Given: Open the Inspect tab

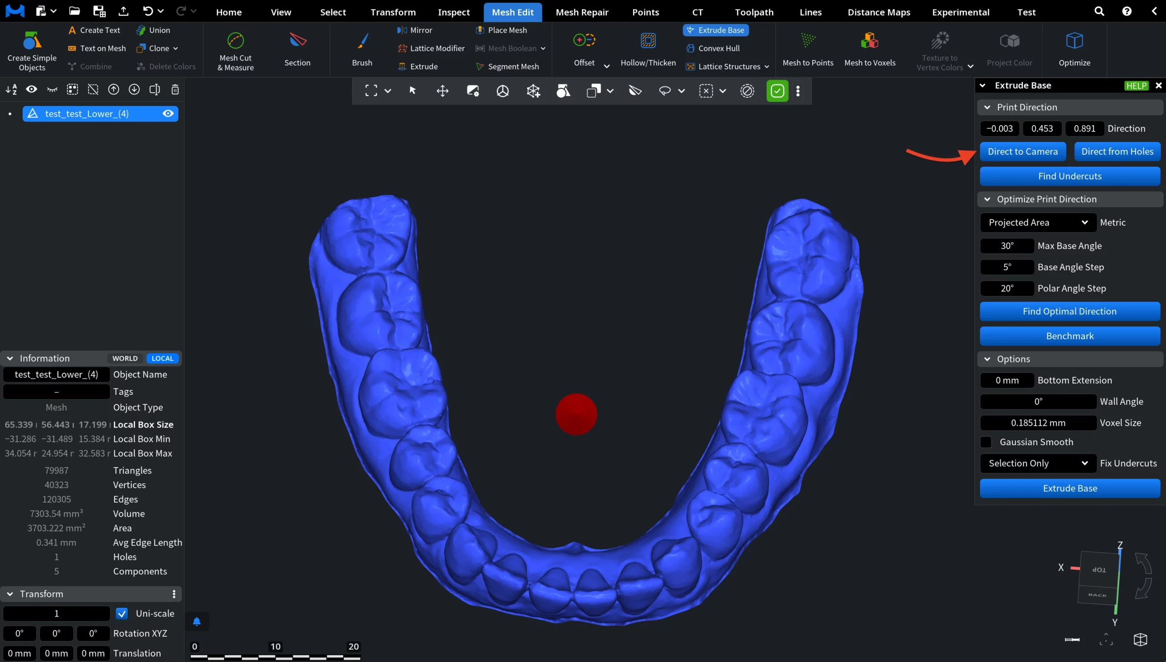Looking at the screenshot, I should (x=453, y=12).
